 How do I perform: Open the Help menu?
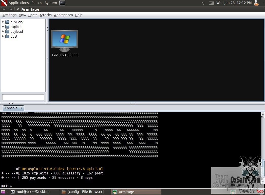tap(79, 15)
